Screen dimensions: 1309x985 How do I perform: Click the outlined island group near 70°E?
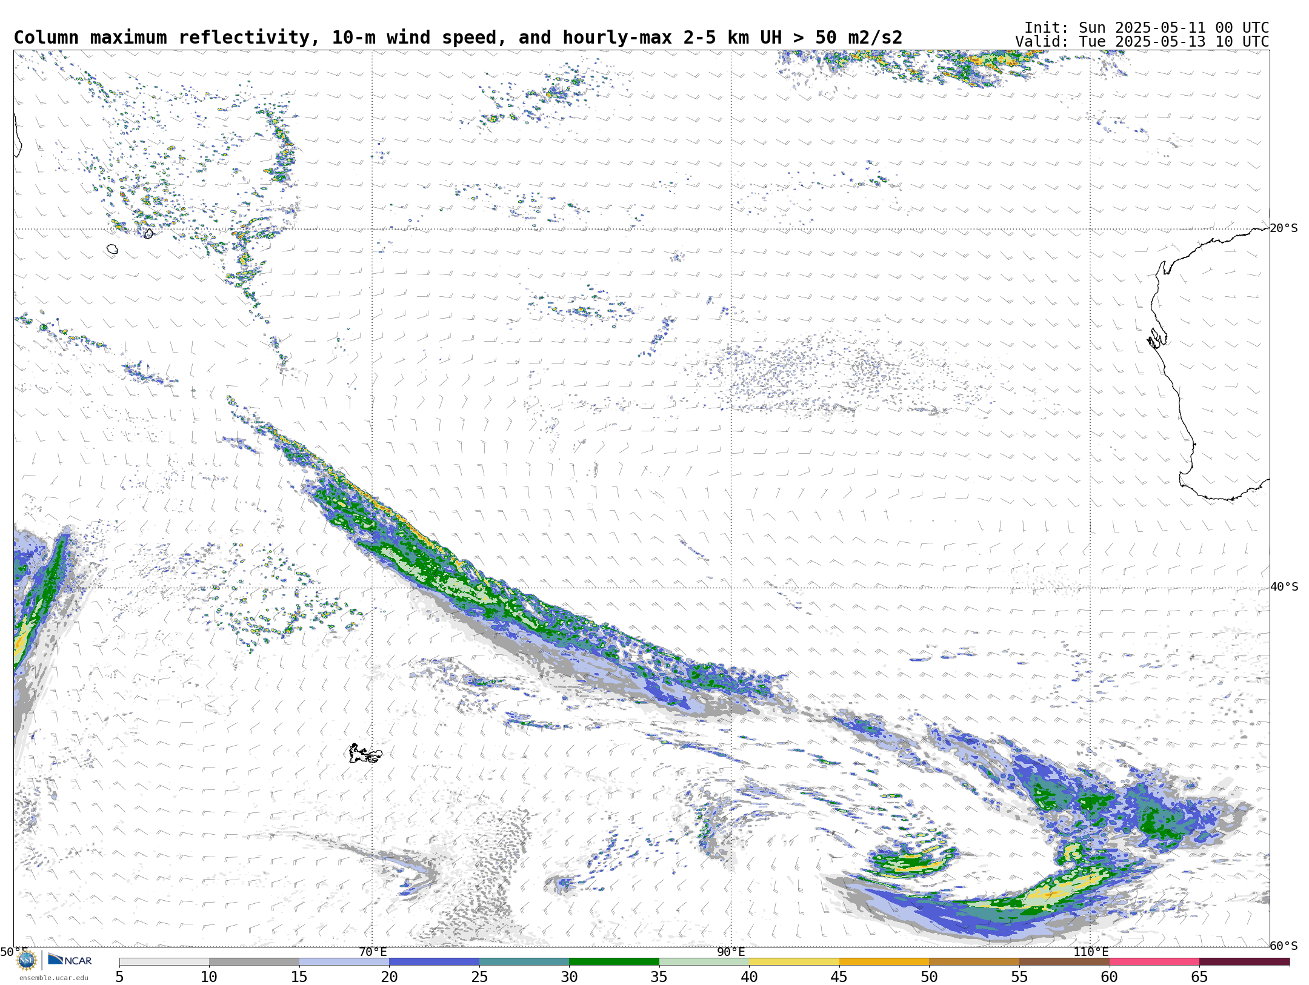[365, 754]
